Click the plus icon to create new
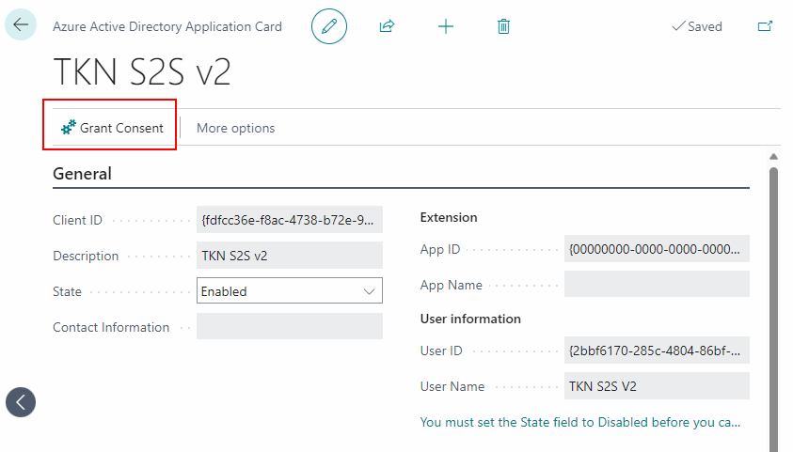793x452 pixels. click(x=446, y=26)
